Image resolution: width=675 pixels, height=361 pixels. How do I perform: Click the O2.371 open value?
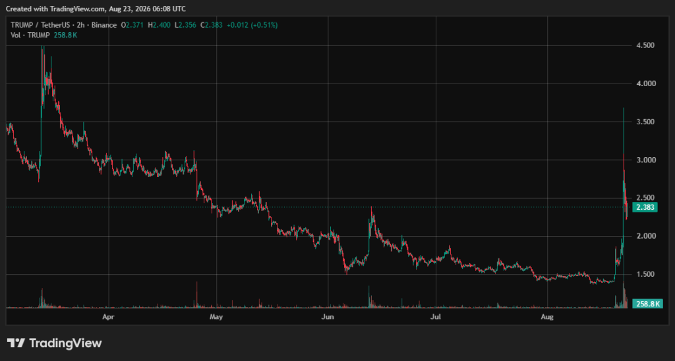[x=132, y=25]
